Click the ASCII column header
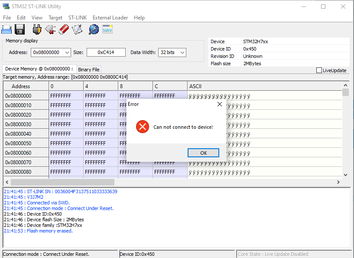Image resolution: width=354 pixels, height=258 pixels. (x=265, y=86)
